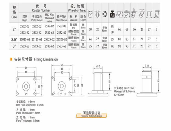This screenshot has height=131, width=171.
Task: Click the plate swivel caster height icon
Action: point(127,13)
